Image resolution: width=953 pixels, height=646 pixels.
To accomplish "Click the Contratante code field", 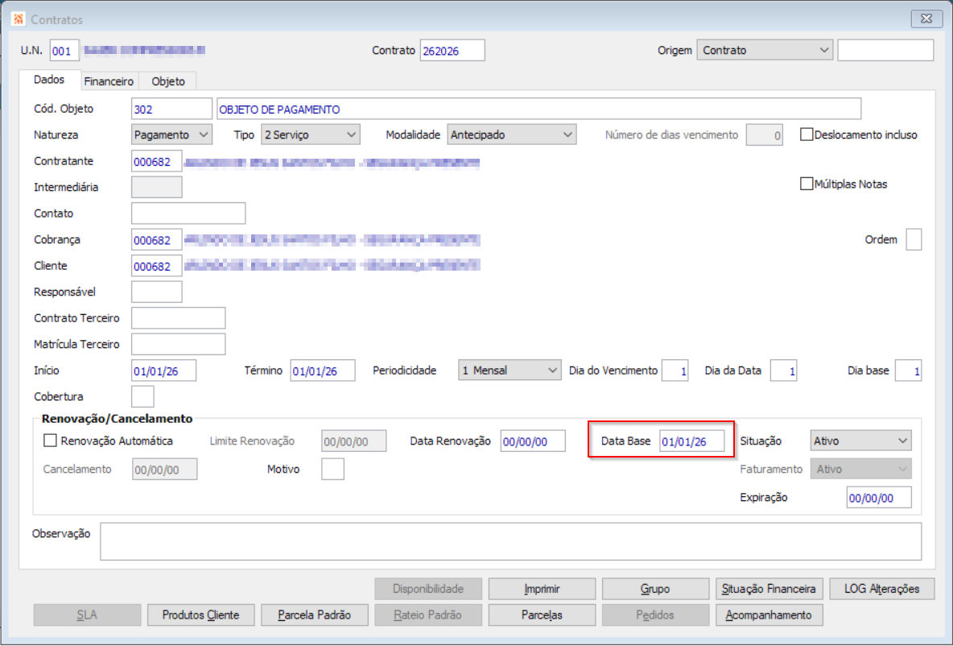I will point(157,161).
